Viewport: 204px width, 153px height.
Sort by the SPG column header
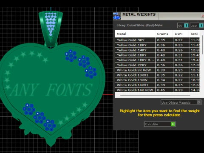[x=194, y=34]
